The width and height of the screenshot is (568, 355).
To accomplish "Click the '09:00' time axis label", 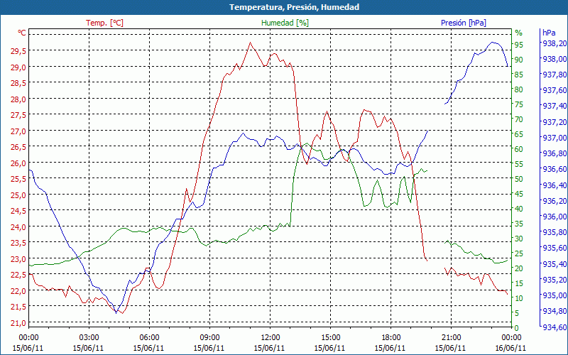I will [209, 338].
